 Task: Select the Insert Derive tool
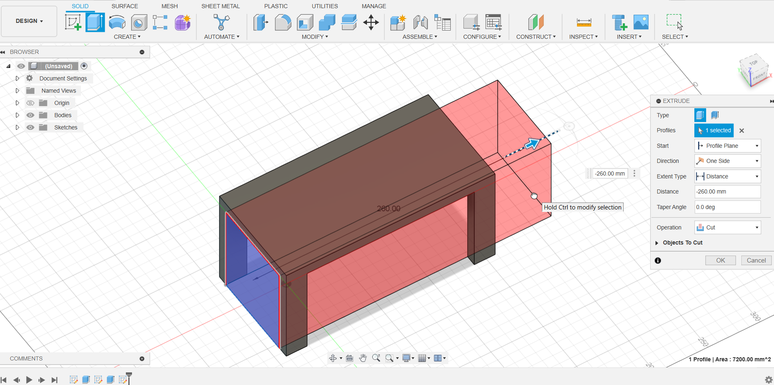[x=619, y=22]
